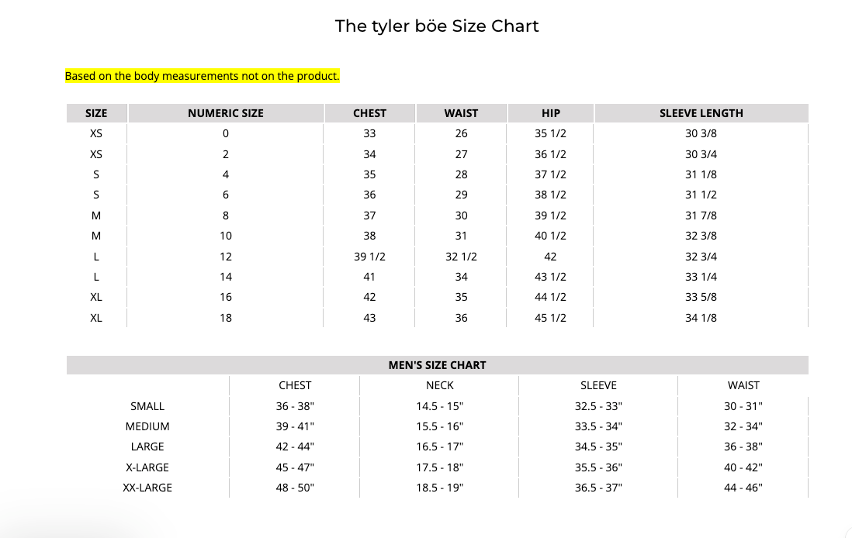Click the X-LARGE row label
Viewport: 852px width, 538px height.
click(x=147, y=467)
